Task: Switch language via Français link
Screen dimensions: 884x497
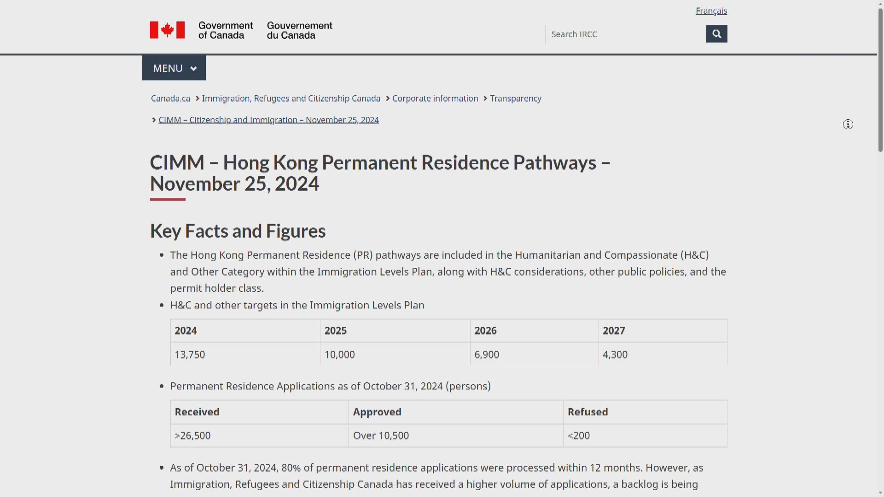Action: point(711,11)
